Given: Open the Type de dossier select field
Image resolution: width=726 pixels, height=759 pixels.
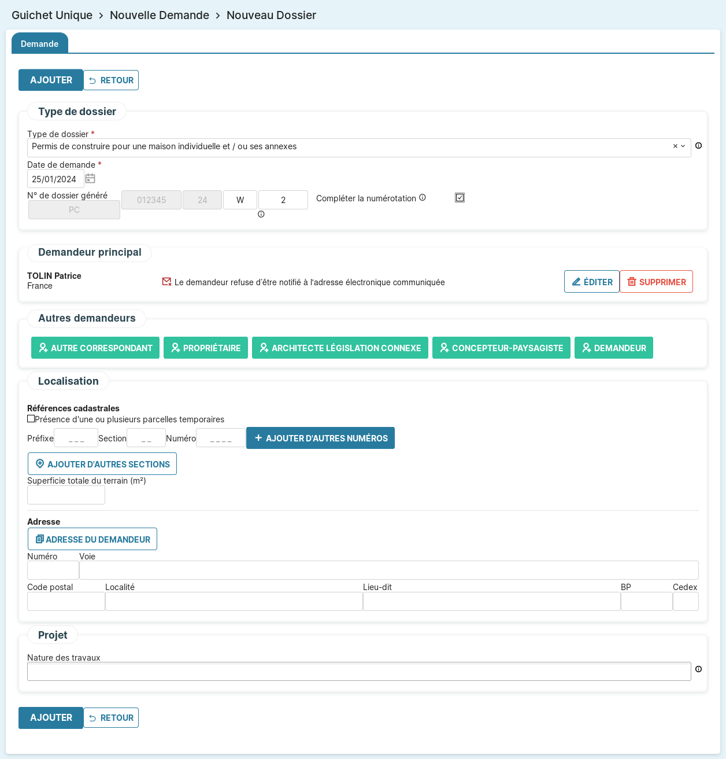Looking at the screenshot, I should click(347, 147).
